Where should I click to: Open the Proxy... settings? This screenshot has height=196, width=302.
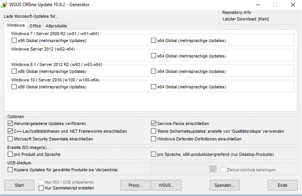pos(135,185)
